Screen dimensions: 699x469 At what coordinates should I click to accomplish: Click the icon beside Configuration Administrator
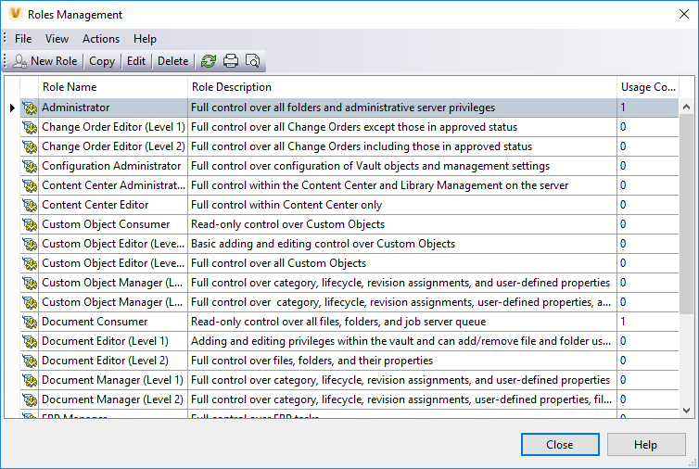(30, 166)
